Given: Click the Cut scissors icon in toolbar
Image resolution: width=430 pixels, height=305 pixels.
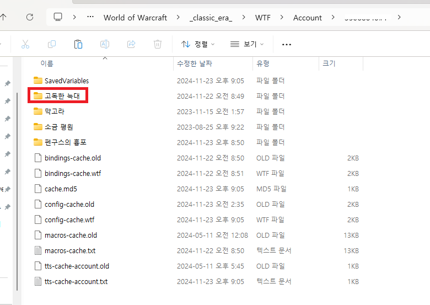Looking at the screenshot, I should pyautogui.click(x=25, y=44).
